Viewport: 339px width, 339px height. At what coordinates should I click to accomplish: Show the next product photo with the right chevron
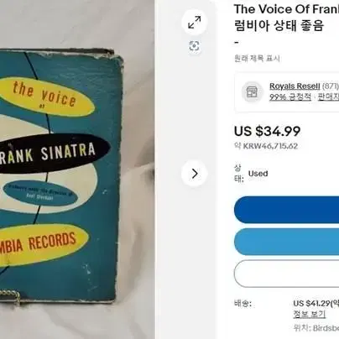coord(195,174)
